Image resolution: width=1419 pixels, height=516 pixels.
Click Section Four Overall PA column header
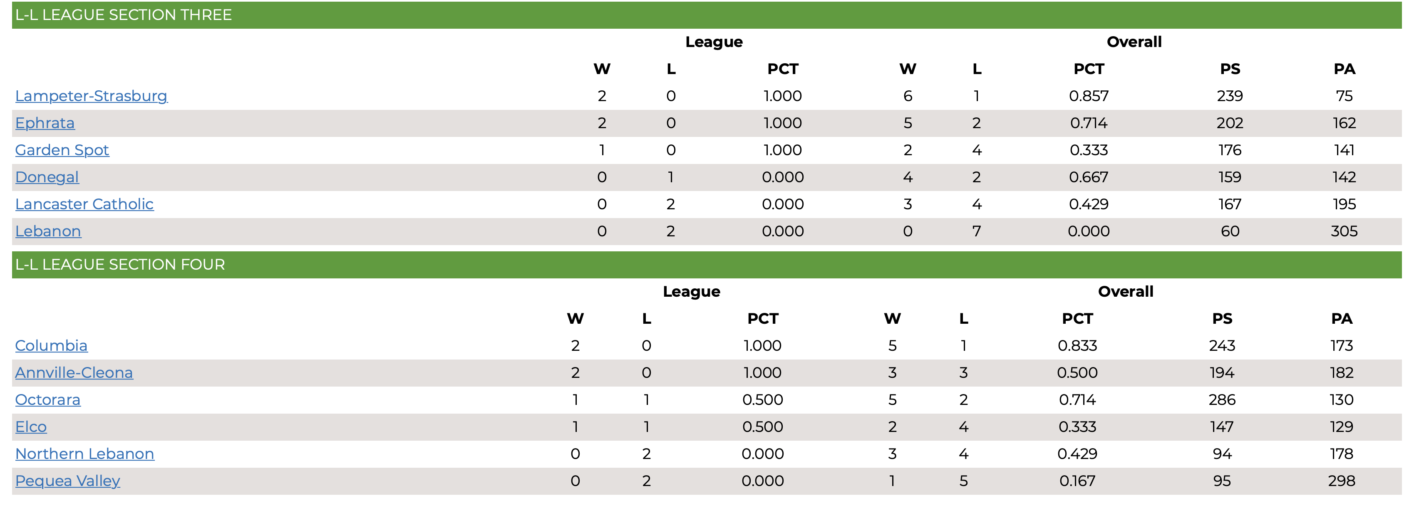pyautogui.click(x=1342, y=319)
